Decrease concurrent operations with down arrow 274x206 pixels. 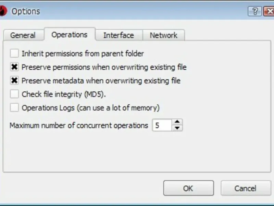coord(177,128)
